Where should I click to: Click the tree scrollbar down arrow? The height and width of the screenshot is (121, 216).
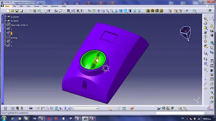(2, 104)
